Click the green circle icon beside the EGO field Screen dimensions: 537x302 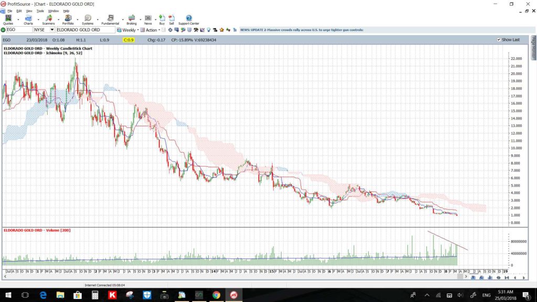pos(3,30)
